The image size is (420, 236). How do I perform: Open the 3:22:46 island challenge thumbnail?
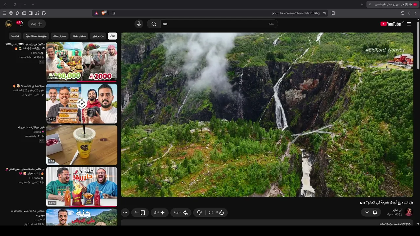click(x=82, y=62)
